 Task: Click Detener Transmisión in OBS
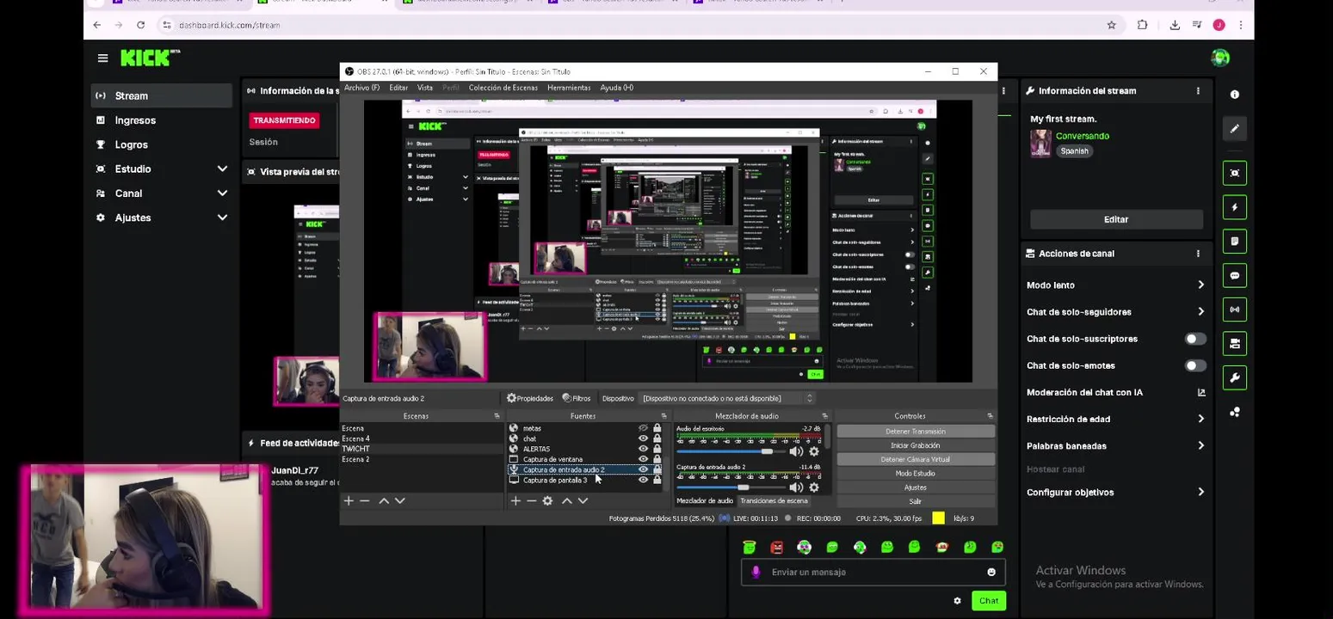(x=916, y=432)
